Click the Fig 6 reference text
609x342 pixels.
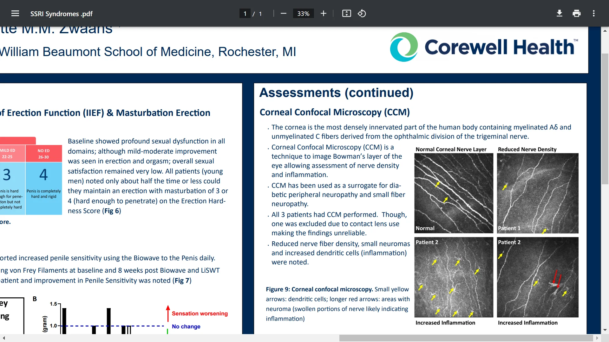pyautogui.click(x=111, y=211)
